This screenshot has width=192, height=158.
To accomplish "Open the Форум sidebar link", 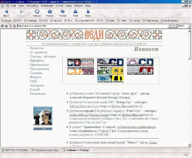I will point(36,77).
